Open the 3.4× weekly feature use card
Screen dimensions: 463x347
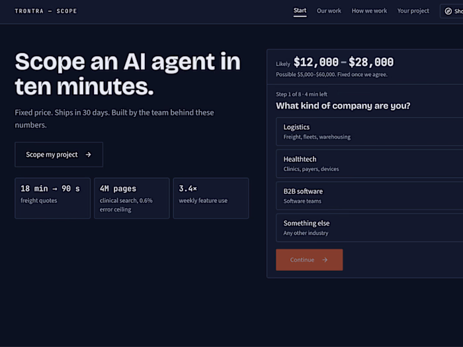[x=211, y=198]
